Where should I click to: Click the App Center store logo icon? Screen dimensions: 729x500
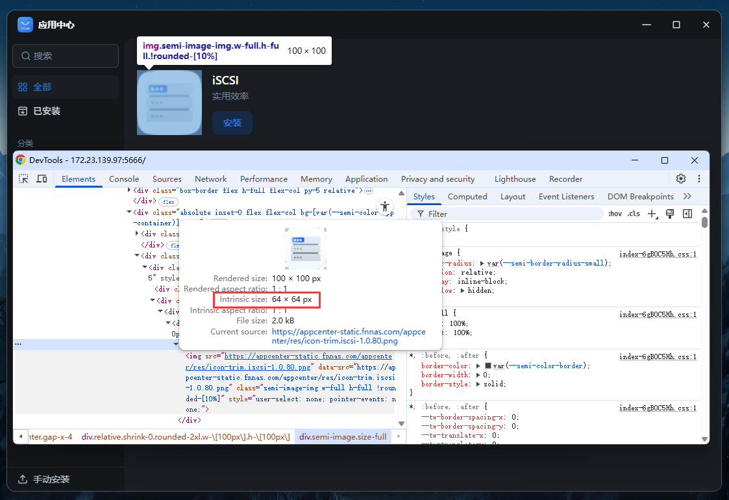click(25, 25)
